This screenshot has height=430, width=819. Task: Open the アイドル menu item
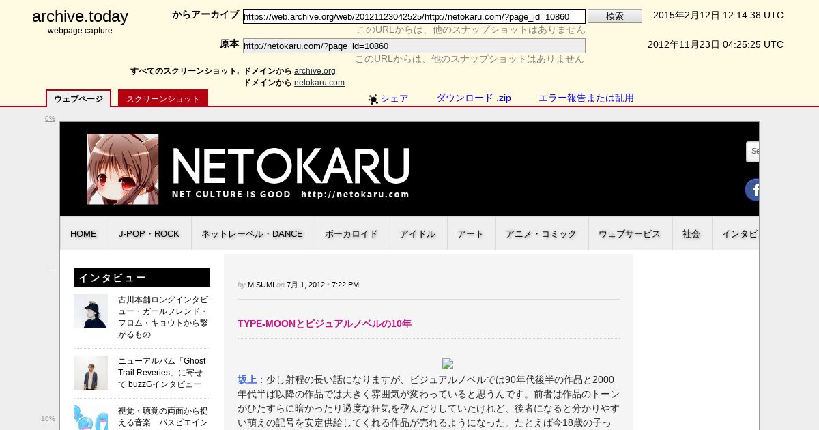[418, 233]
